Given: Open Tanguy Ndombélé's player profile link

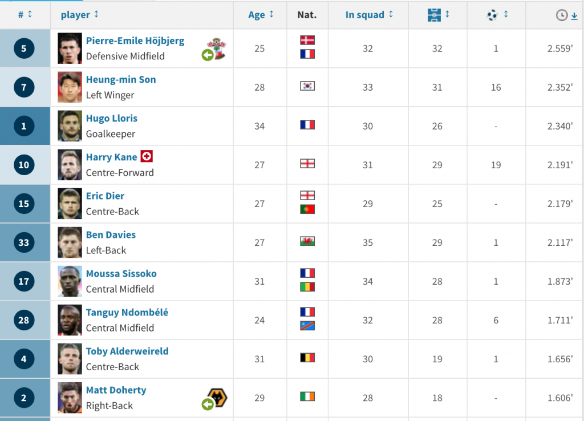Looking at the screenshot, I should point(127,312).
